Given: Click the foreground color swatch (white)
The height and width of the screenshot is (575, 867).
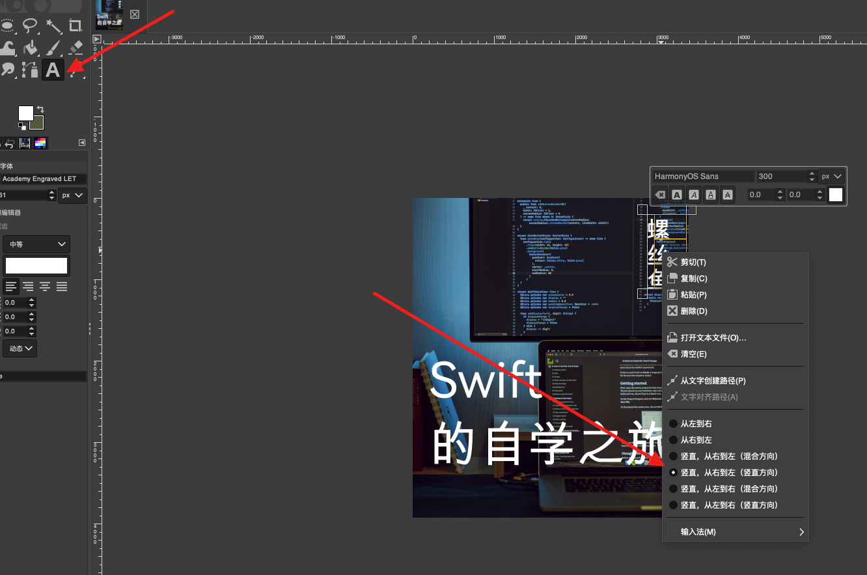Looking at the screenshot, I should tap(25, 113).
